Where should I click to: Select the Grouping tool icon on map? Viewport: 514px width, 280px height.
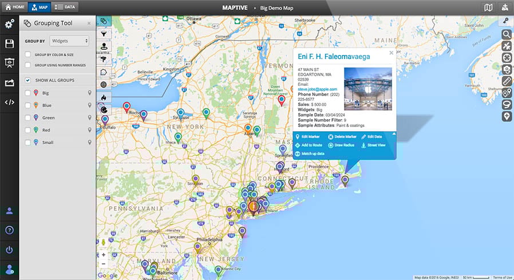(x=104, y=21)
